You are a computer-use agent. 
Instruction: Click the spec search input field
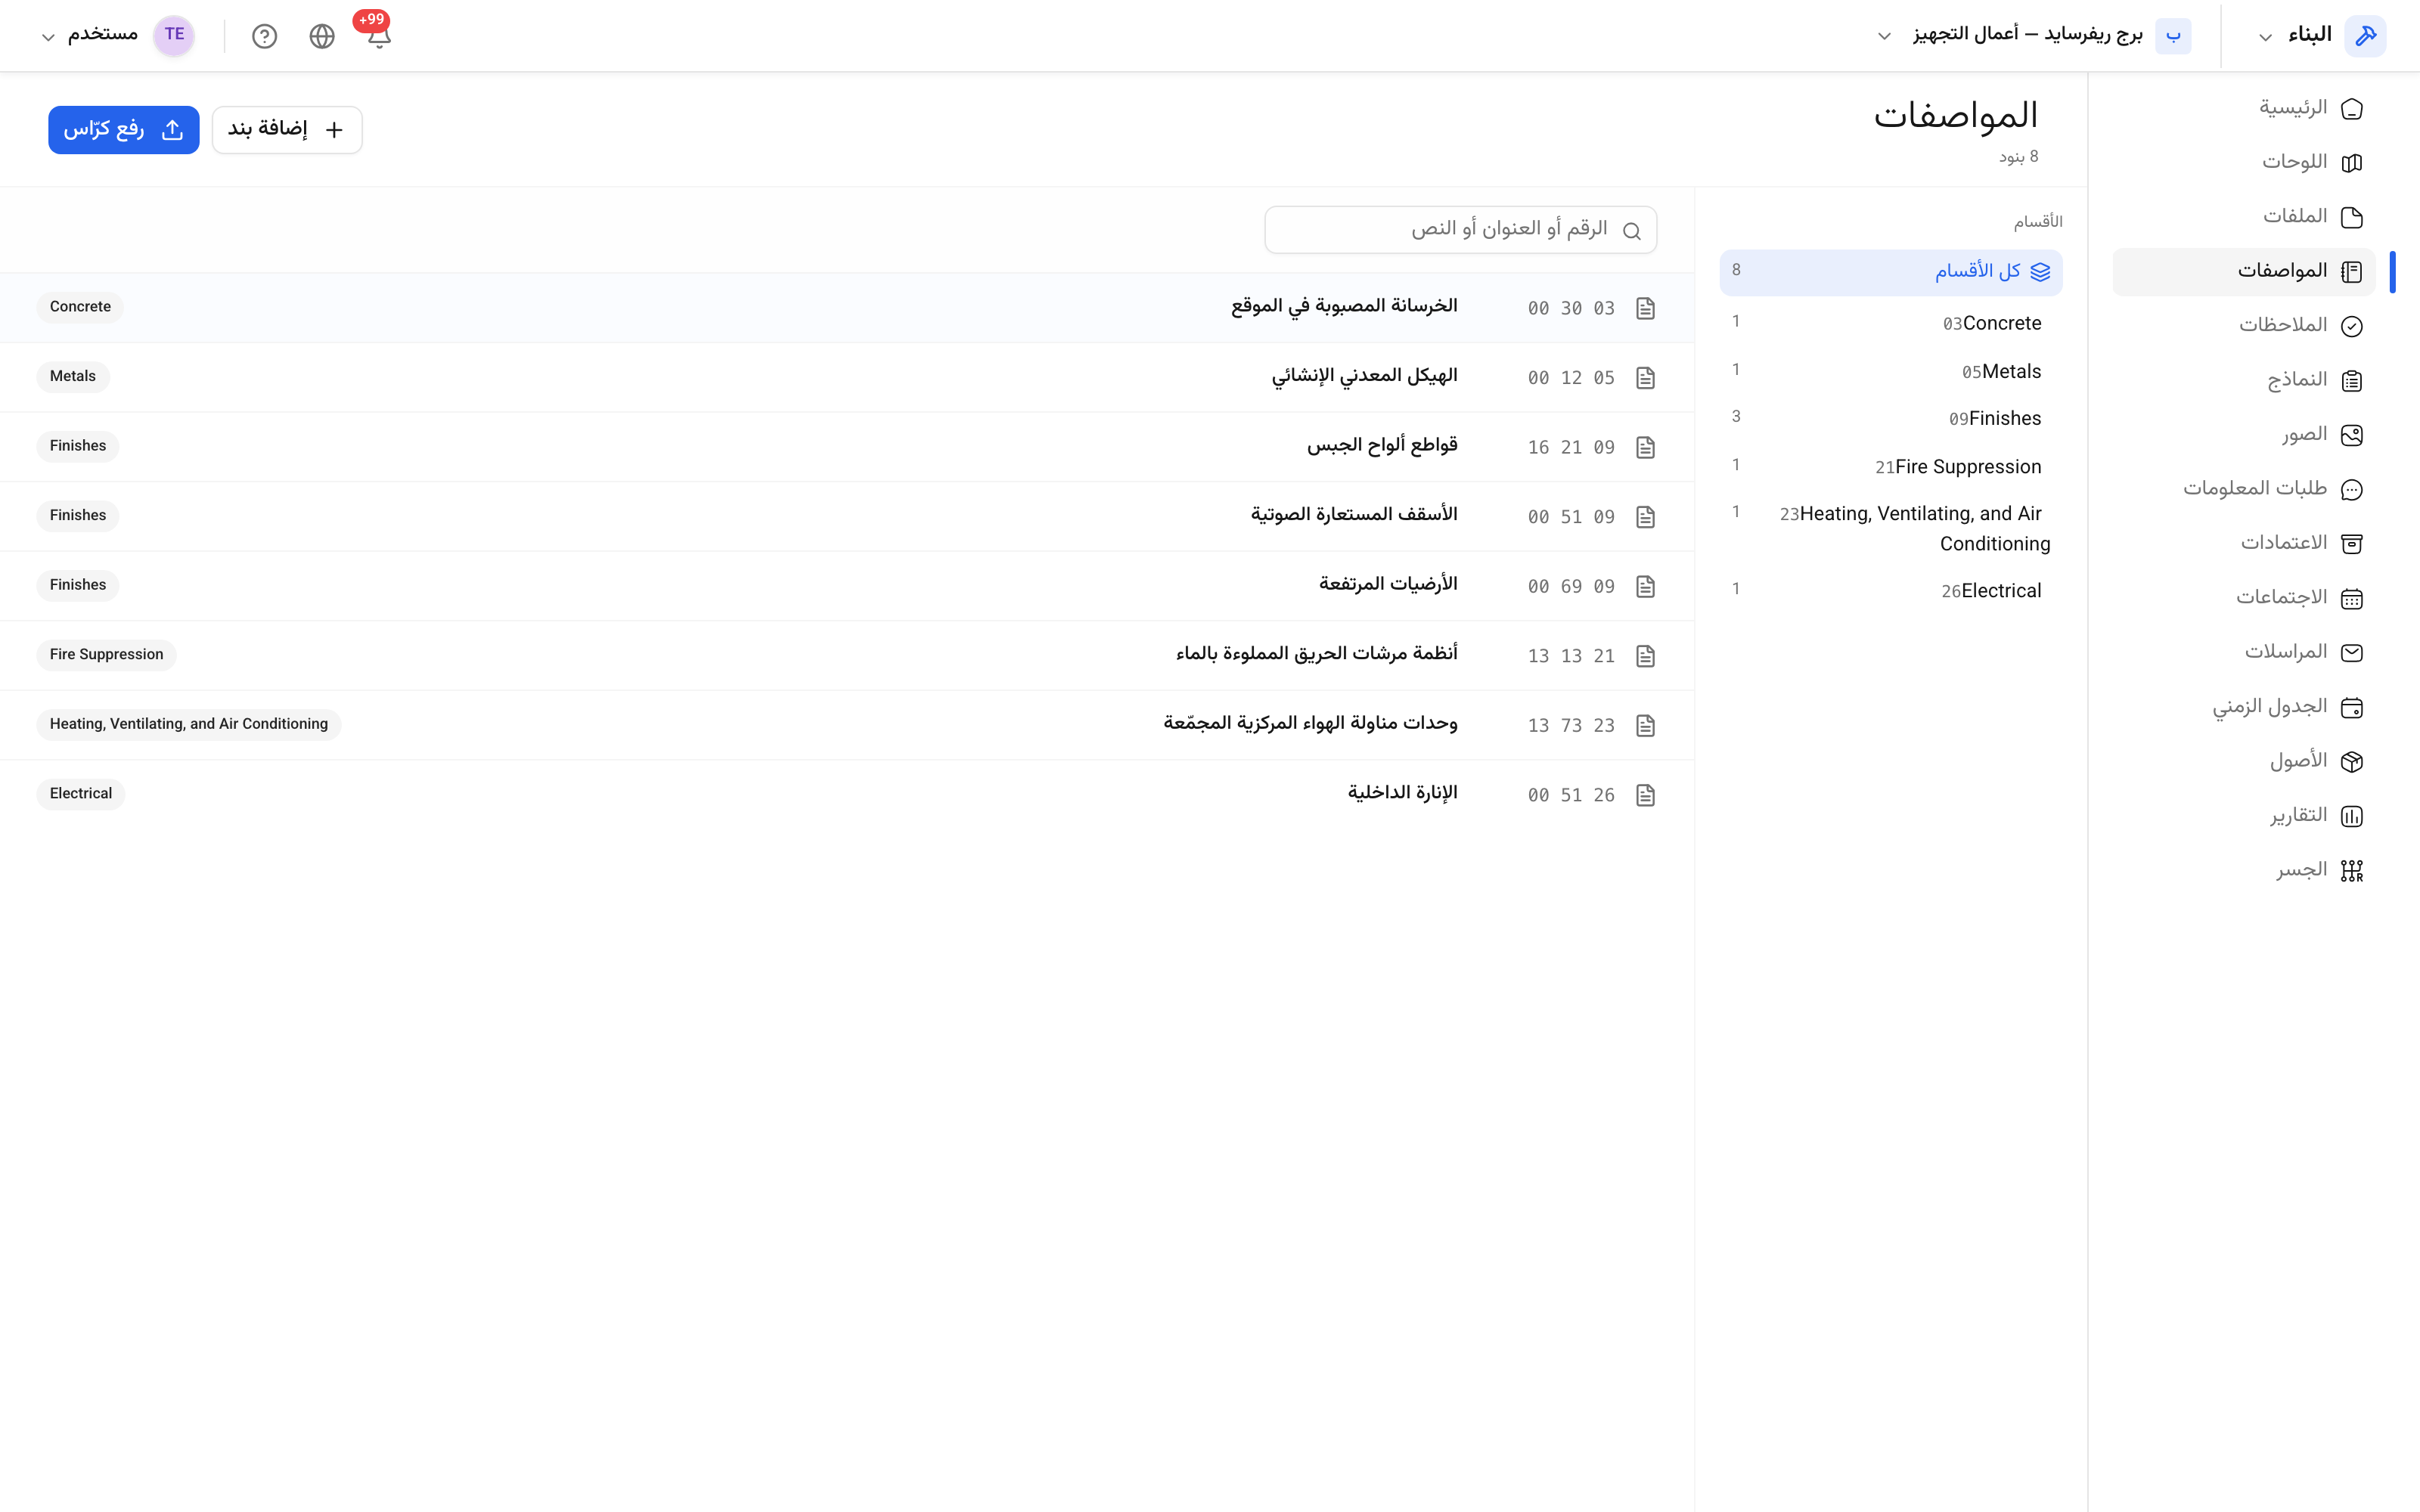(1460, 230)
